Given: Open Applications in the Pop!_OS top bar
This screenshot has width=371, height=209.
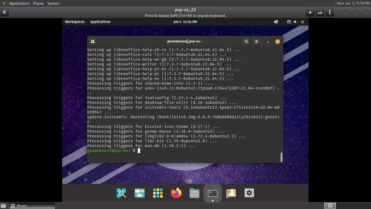Looking at the screenshot, I should tap(100, 22).
